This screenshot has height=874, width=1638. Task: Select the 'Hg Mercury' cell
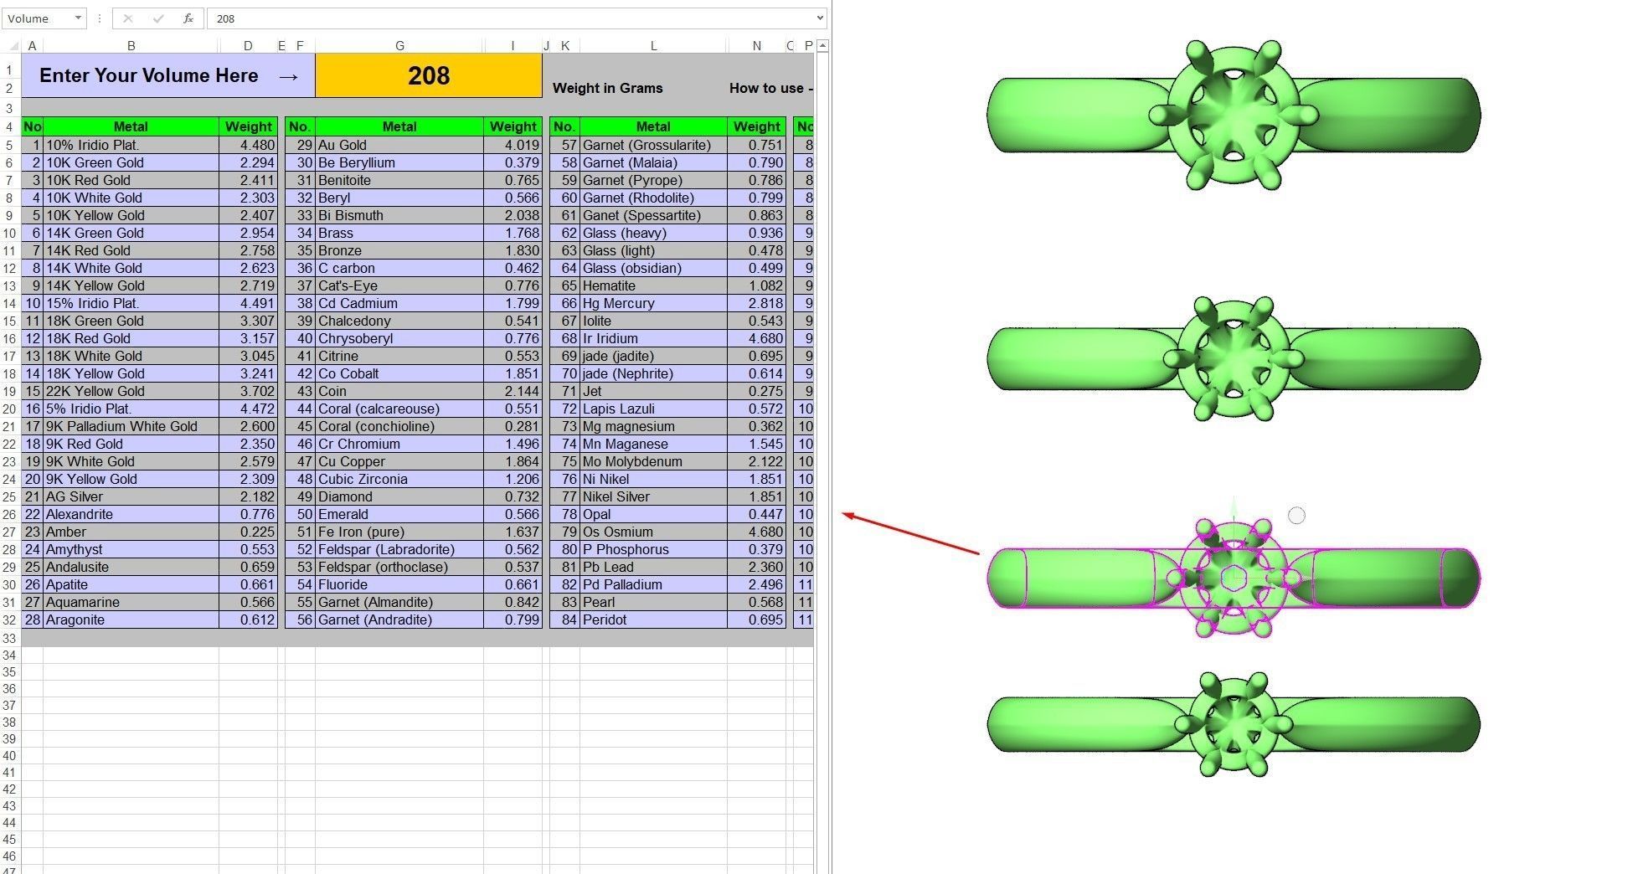coord(653,303)
